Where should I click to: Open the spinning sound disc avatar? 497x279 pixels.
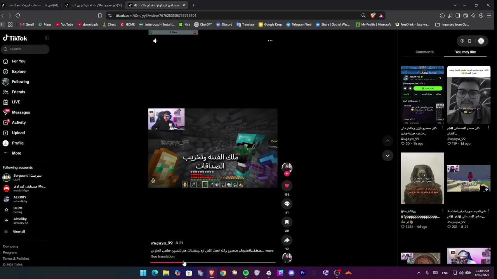287,258
